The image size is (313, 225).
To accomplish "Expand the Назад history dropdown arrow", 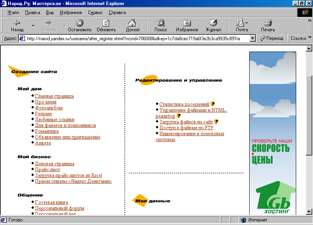I will click(33, 25).
